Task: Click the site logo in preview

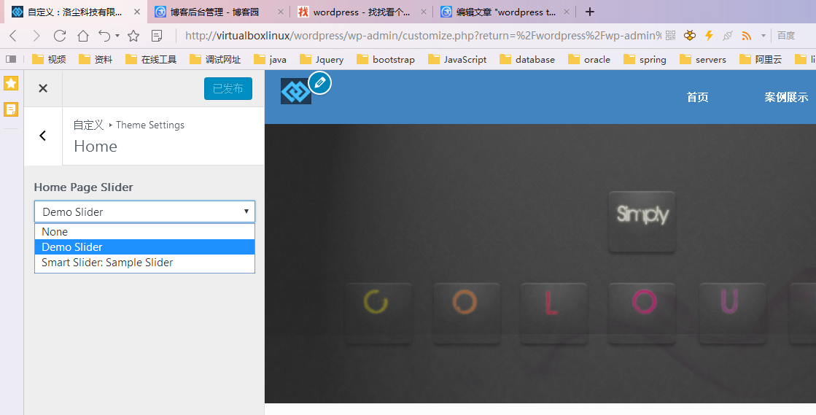Action: tap(295, 91)
